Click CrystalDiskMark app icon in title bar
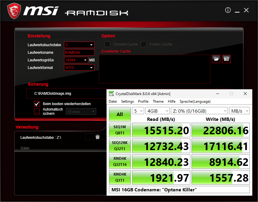The image size is (258, 202). coord(111,94)
